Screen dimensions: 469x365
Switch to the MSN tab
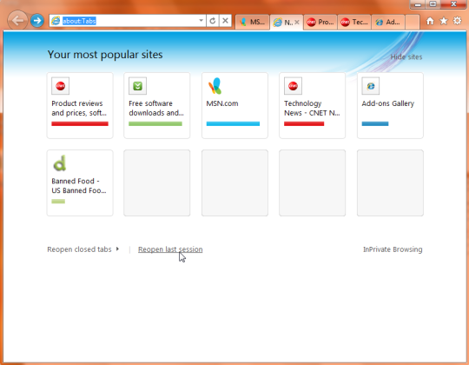[x=253, y=22]
